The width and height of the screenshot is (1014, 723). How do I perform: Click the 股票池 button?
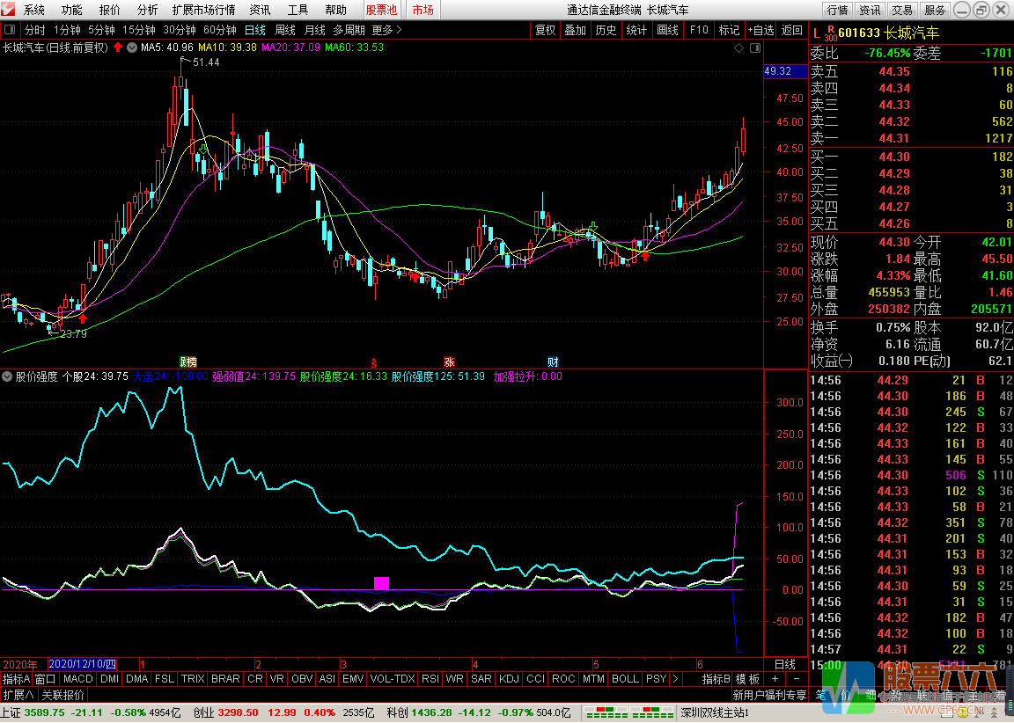coord(381,10)
